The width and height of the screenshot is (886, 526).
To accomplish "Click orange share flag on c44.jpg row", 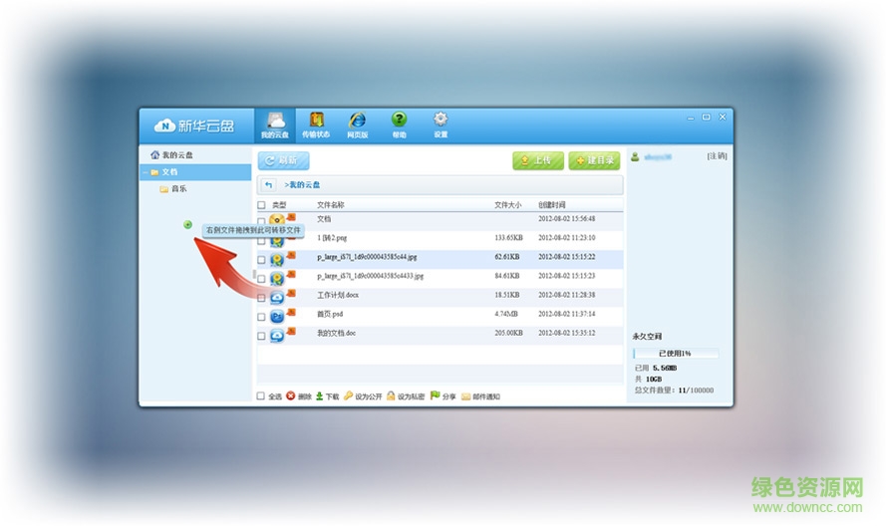I will 292,255.
